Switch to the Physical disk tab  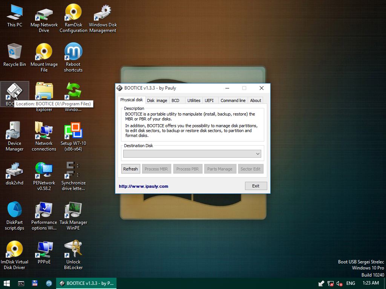132,100
